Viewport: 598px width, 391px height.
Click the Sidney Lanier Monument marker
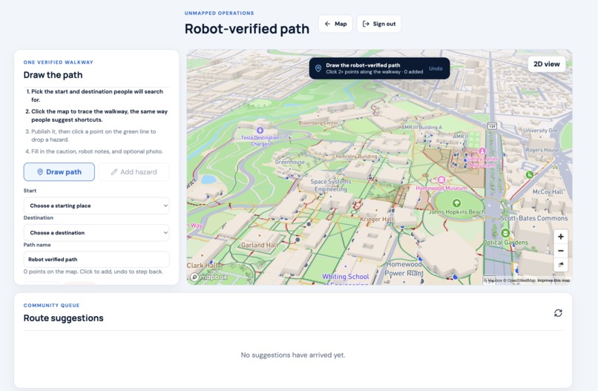click(482, 151)
